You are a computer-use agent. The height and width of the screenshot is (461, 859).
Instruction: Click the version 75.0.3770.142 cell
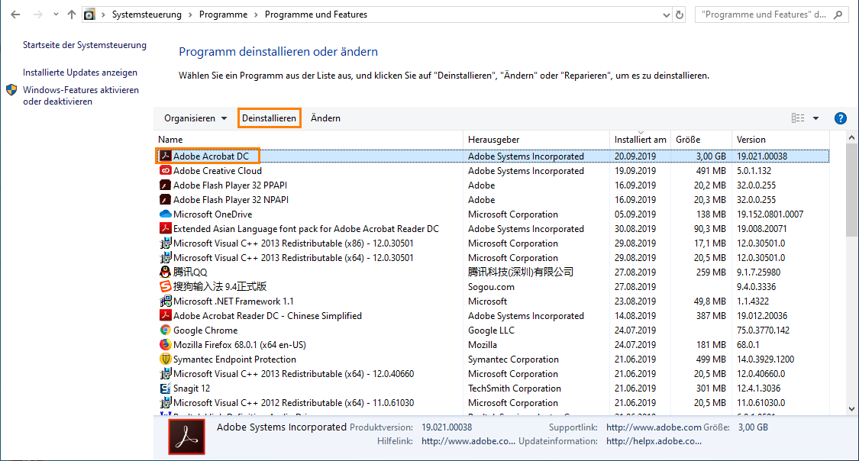[763, 330]
